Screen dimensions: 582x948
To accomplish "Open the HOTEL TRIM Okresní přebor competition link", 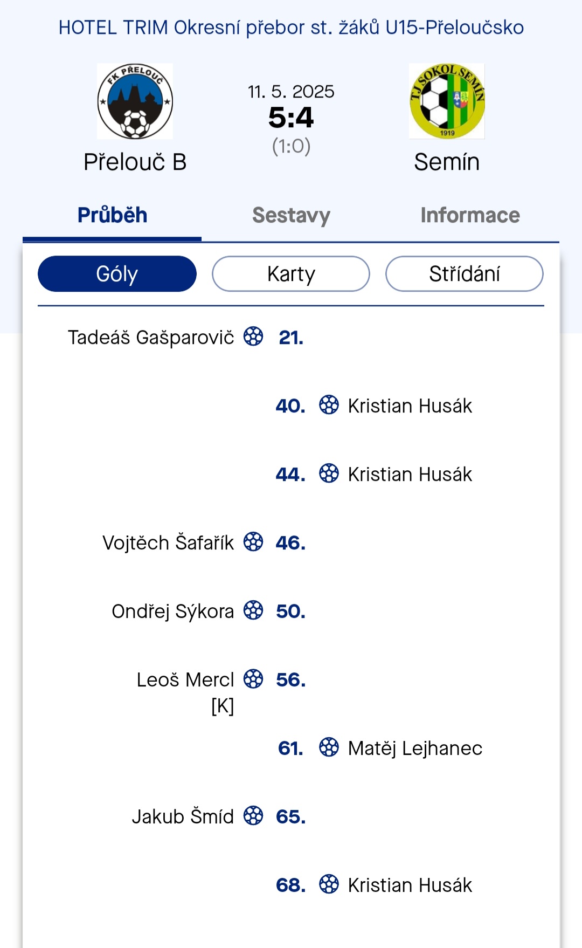I will pos(291,28).
